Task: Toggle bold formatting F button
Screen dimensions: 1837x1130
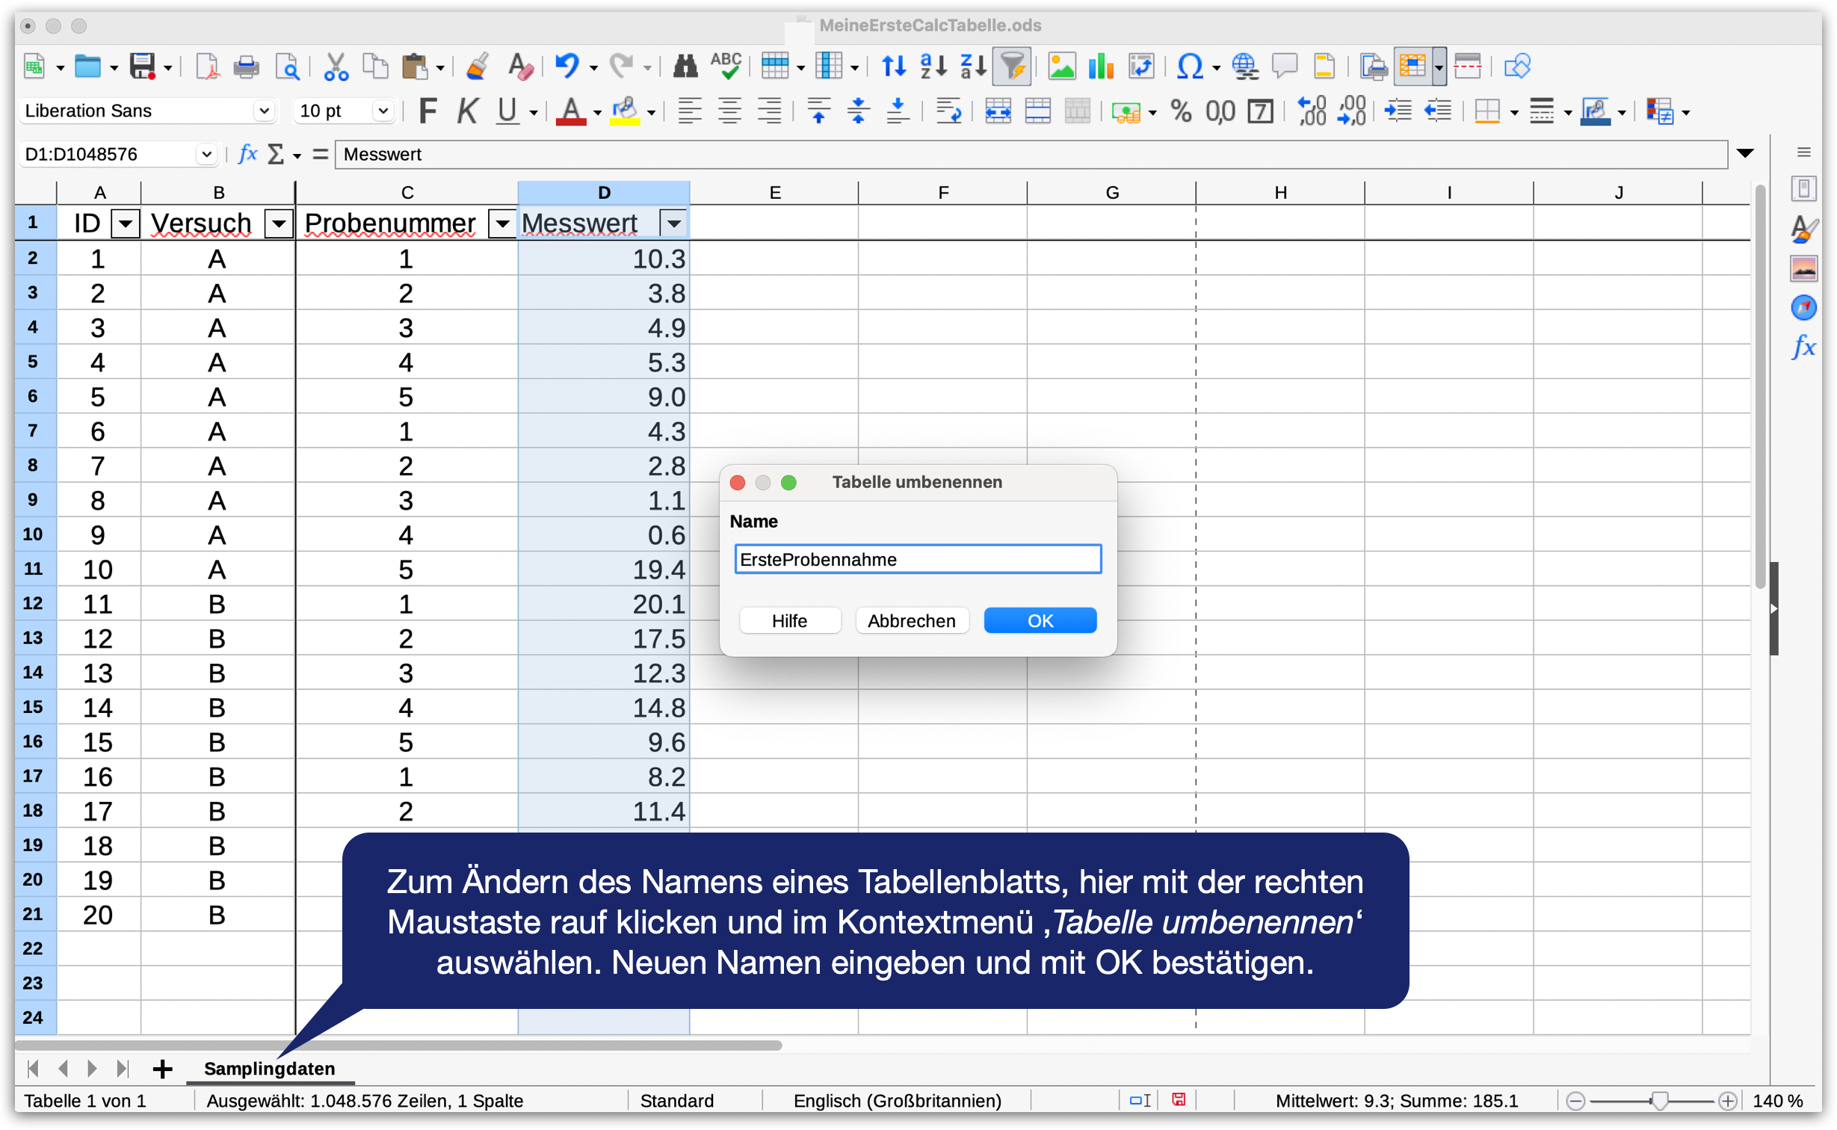Action: pos(427,112)
